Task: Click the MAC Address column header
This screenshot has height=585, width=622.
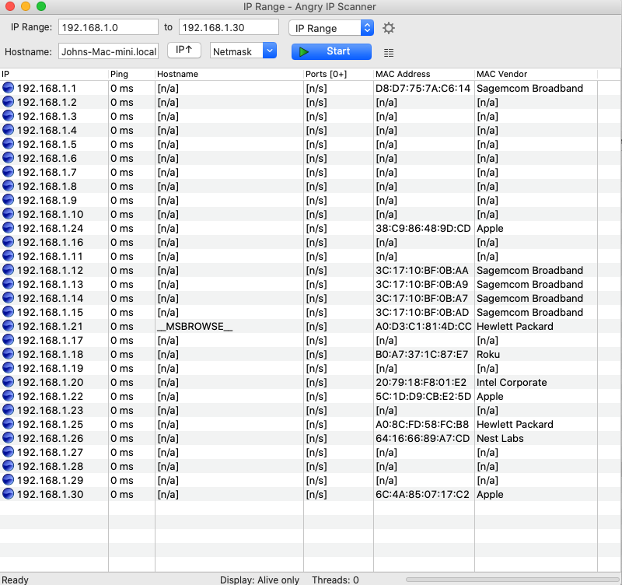Action: [404, 74]
